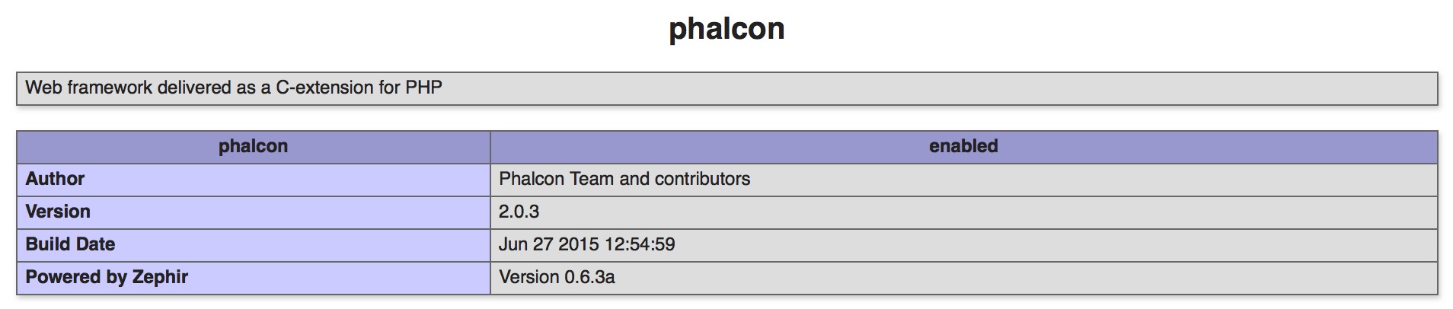The width and height of the screenshot is (1453, 309).
Task: Click the word contributors in the Author value
Action: coord(702,179)
